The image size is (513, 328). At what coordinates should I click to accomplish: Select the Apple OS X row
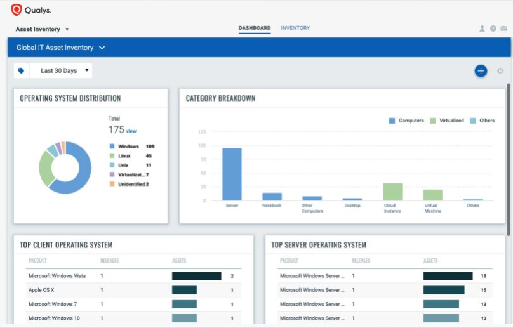click(133, 290)
